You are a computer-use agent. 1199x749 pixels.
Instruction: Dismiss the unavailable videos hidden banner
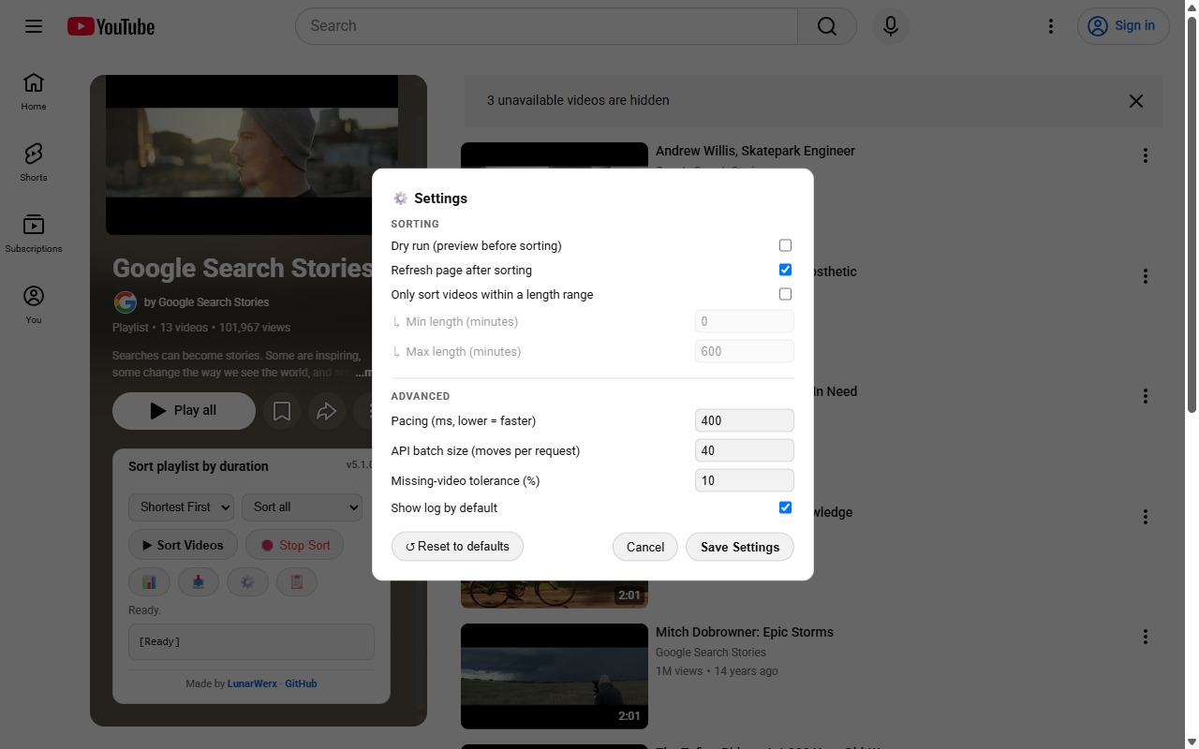click(x=1136, y=101)
